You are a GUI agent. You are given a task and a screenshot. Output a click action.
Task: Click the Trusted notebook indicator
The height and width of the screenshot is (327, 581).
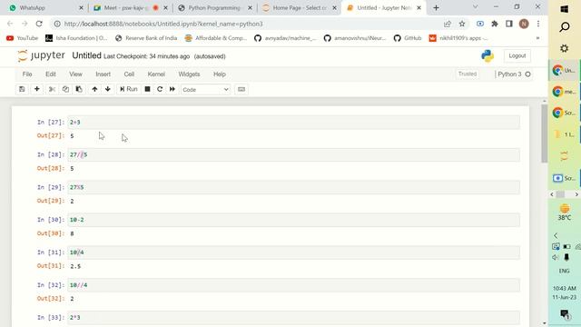coord(468,74)
